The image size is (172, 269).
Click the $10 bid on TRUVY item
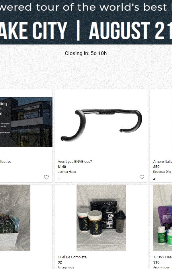pyautogui.click(x=156, y=262)
